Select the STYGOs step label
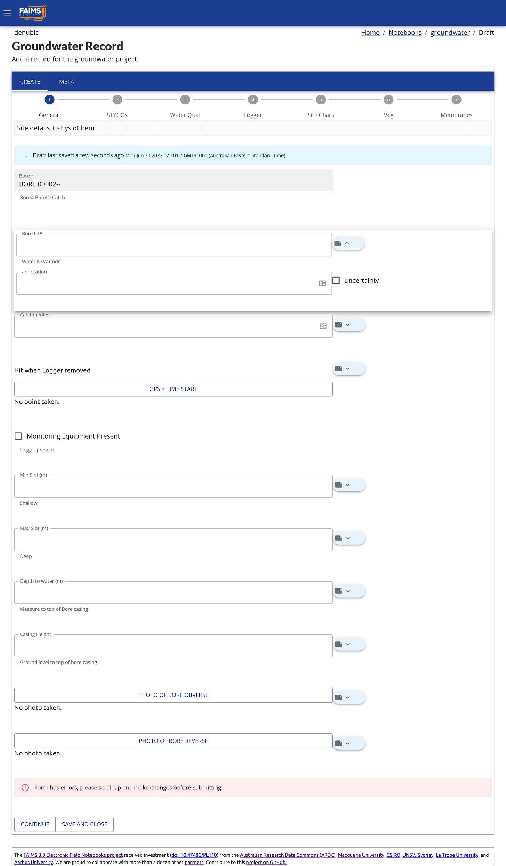506x866 pixels. [x=117, y=115]
